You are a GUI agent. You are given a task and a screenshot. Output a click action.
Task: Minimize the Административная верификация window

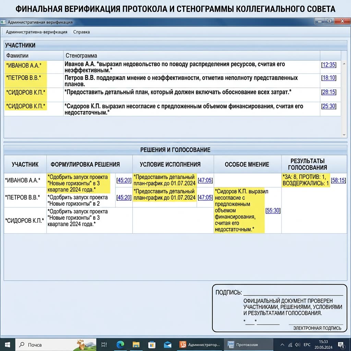point(320,21)
